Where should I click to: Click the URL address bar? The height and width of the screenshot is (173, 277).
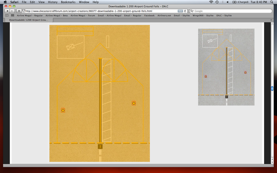coord(100,11)
